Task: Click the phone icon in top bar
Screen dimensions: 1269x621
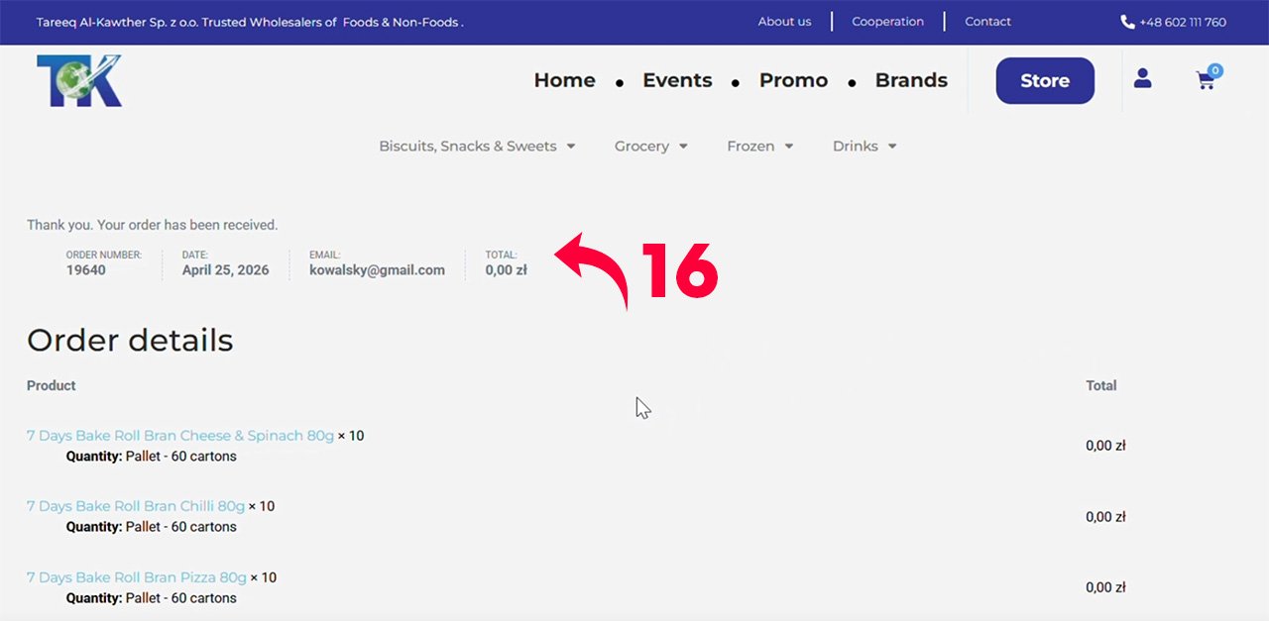Action: [x=1127, y=22]
